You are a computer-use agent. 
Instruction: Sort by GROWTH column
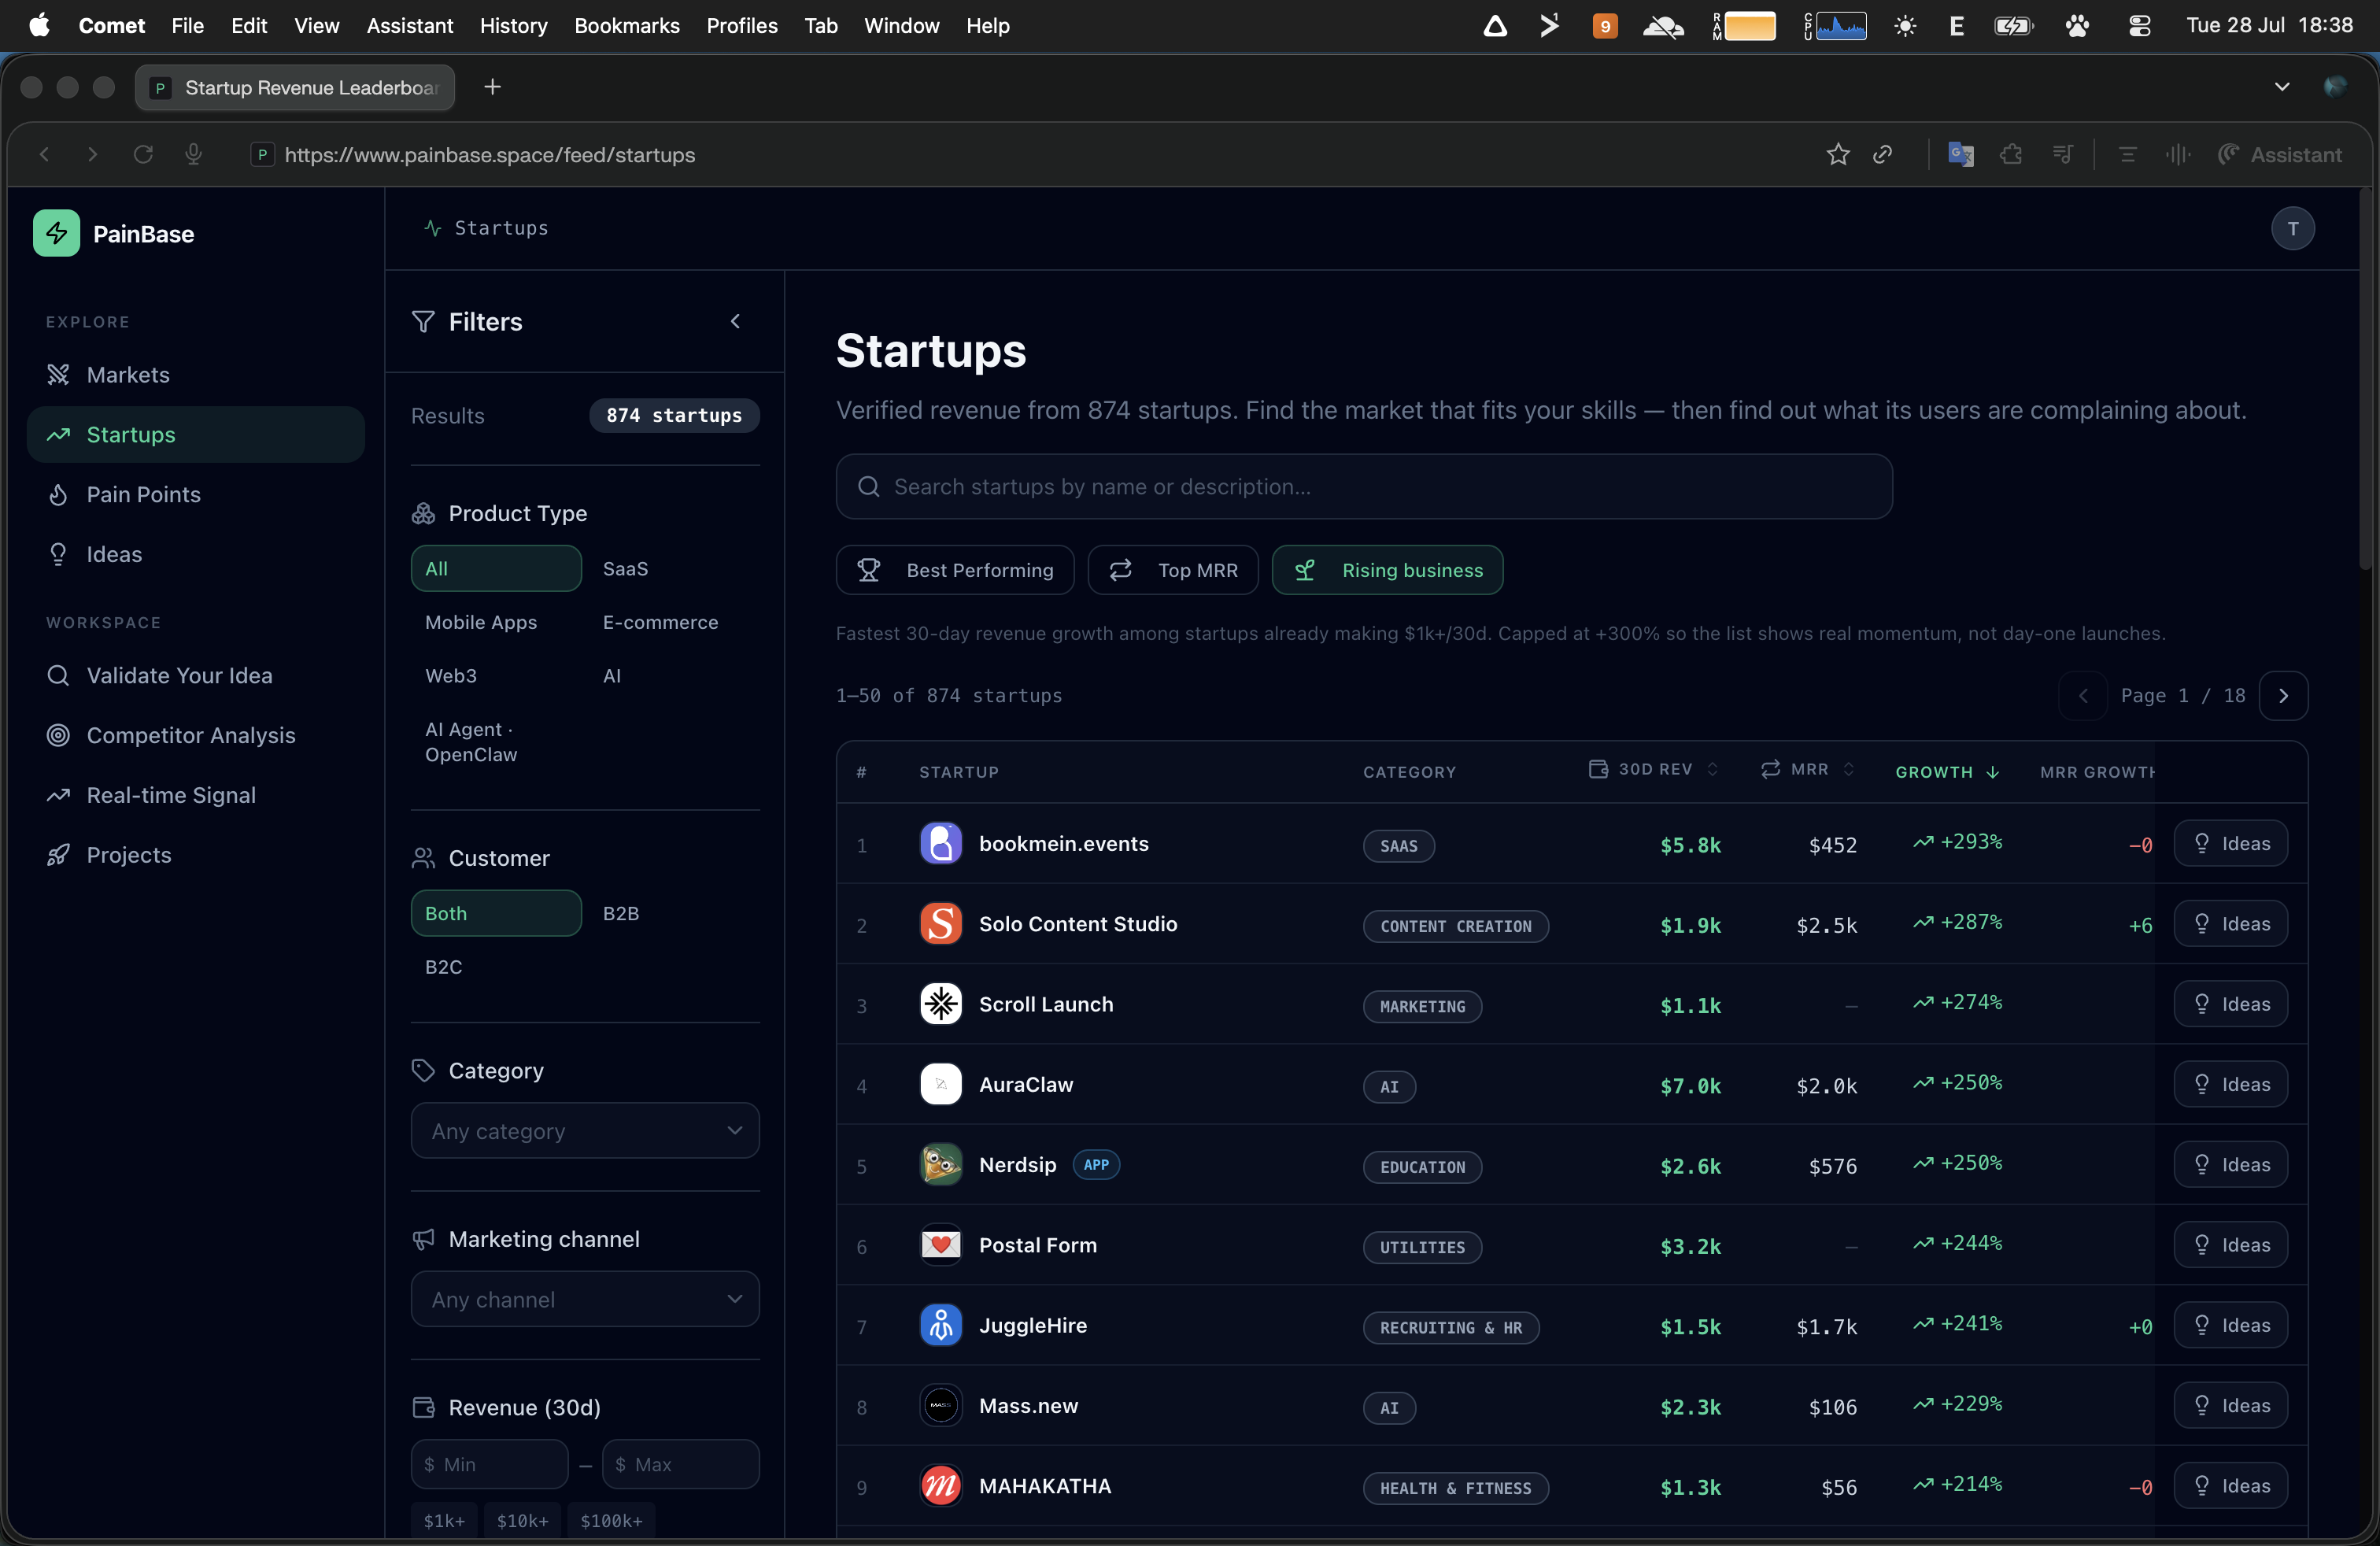[1947, 771]
